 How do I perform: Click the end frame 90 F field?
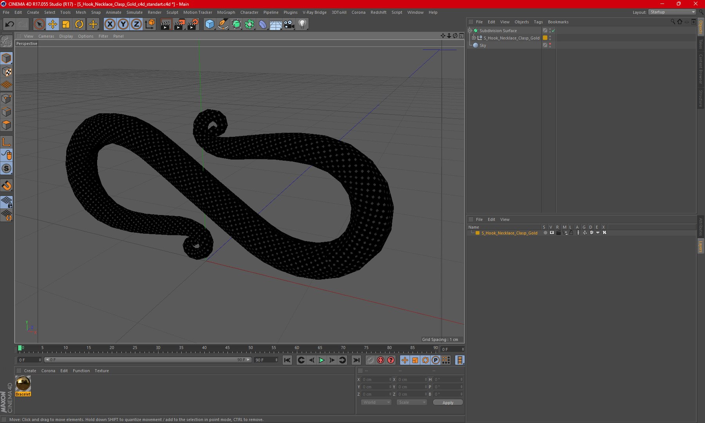(x=266, y=360)
